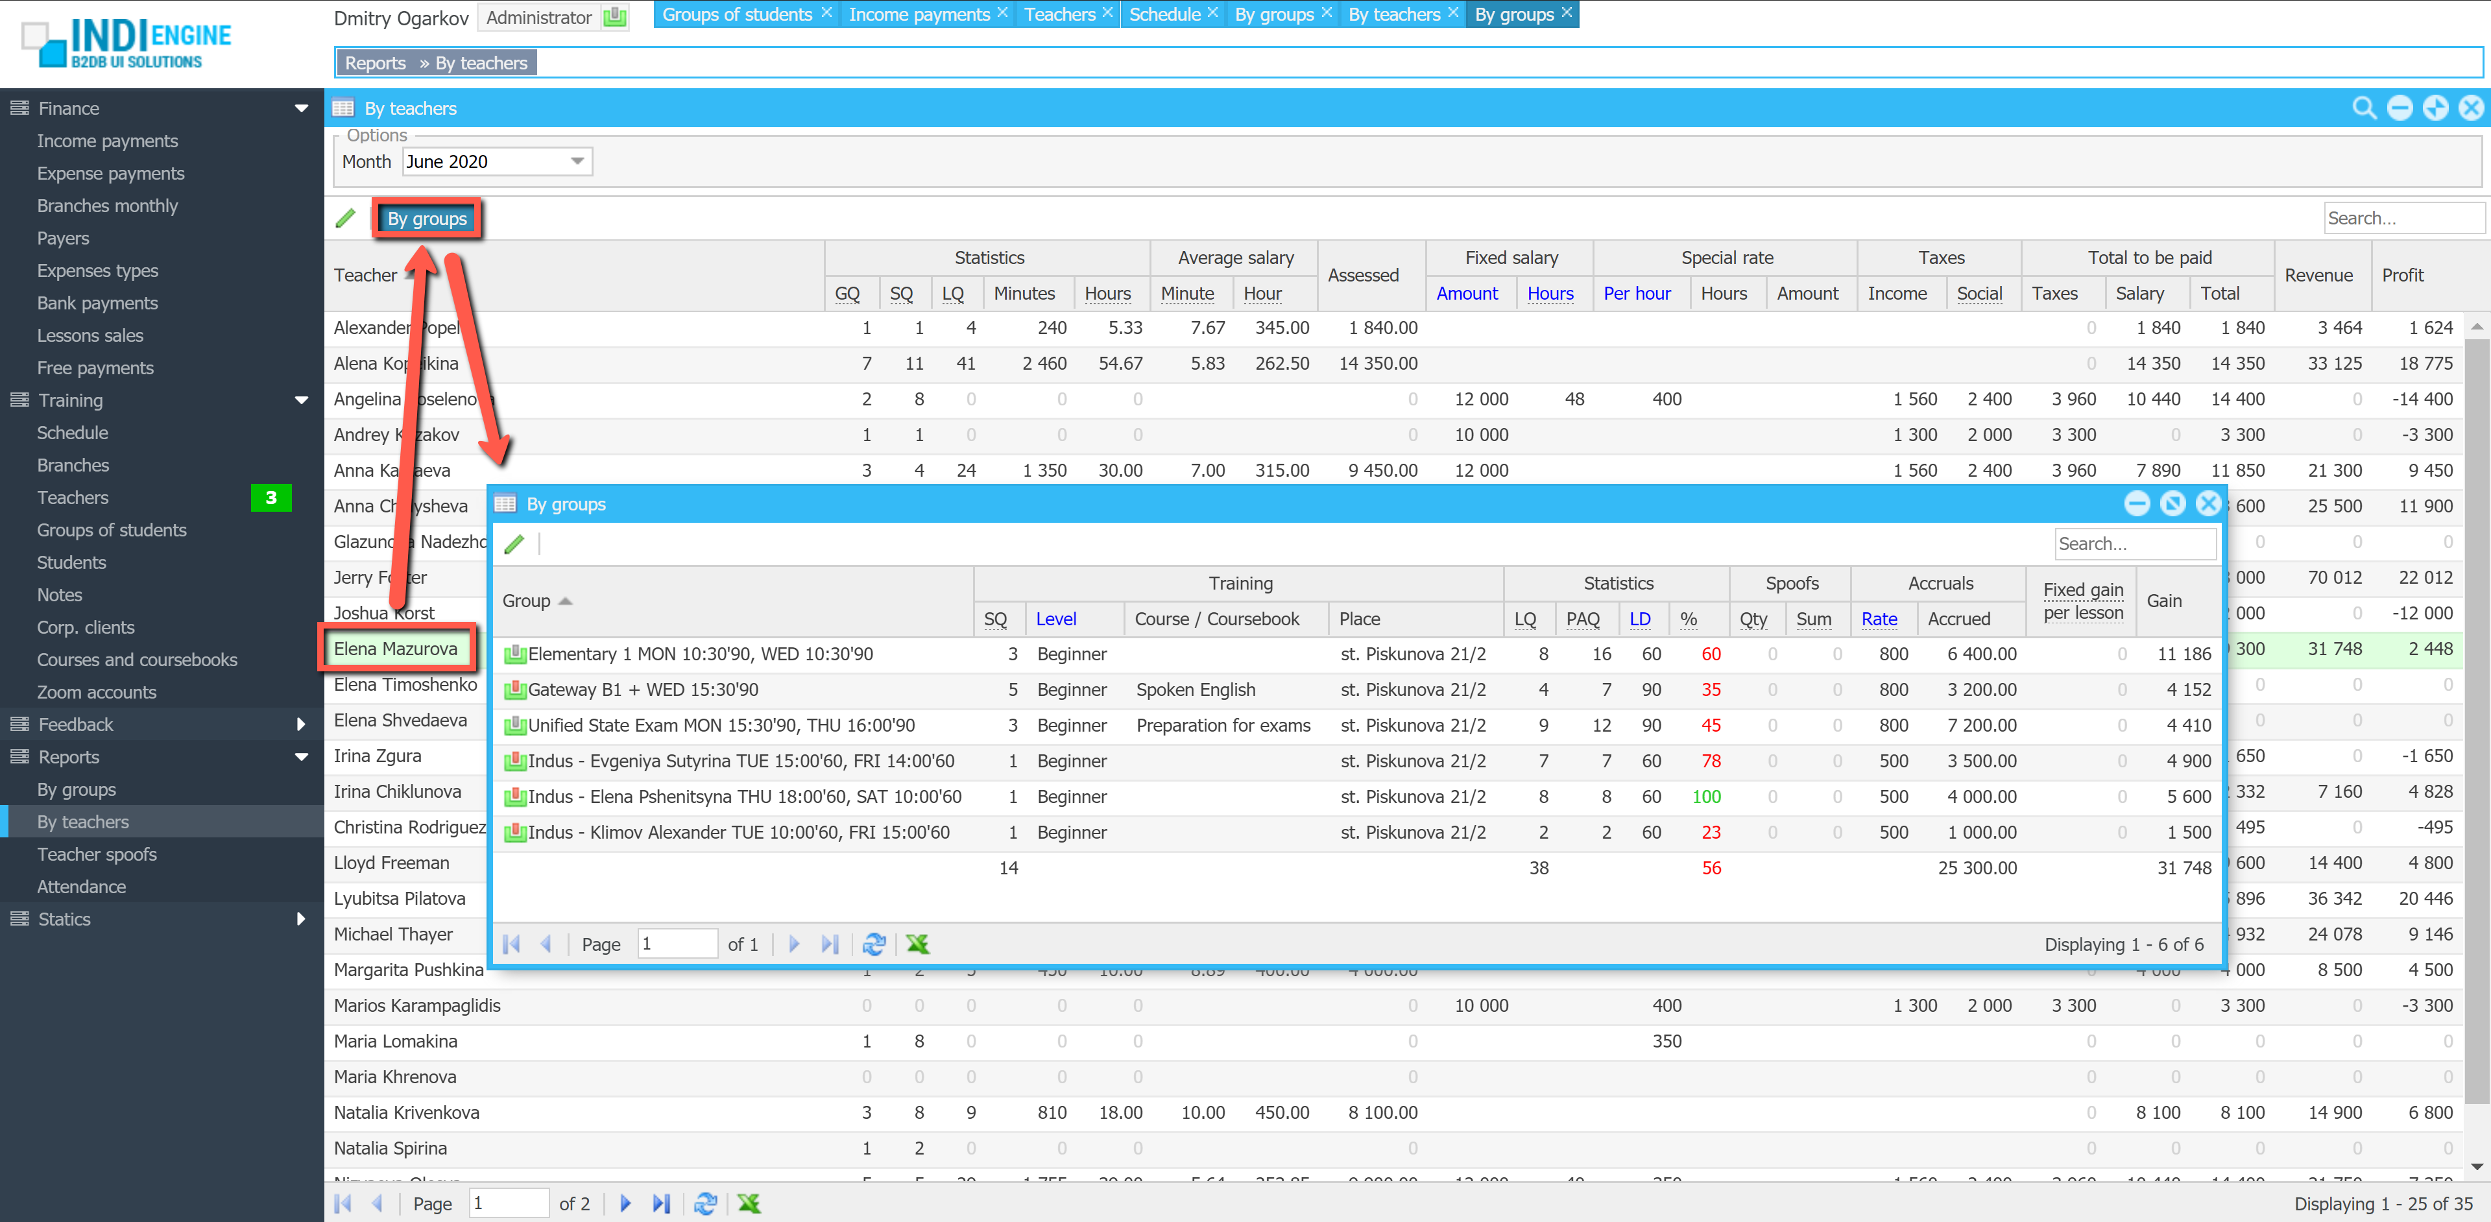Click the plus expand icon in By teachers header

(2435, 108)
